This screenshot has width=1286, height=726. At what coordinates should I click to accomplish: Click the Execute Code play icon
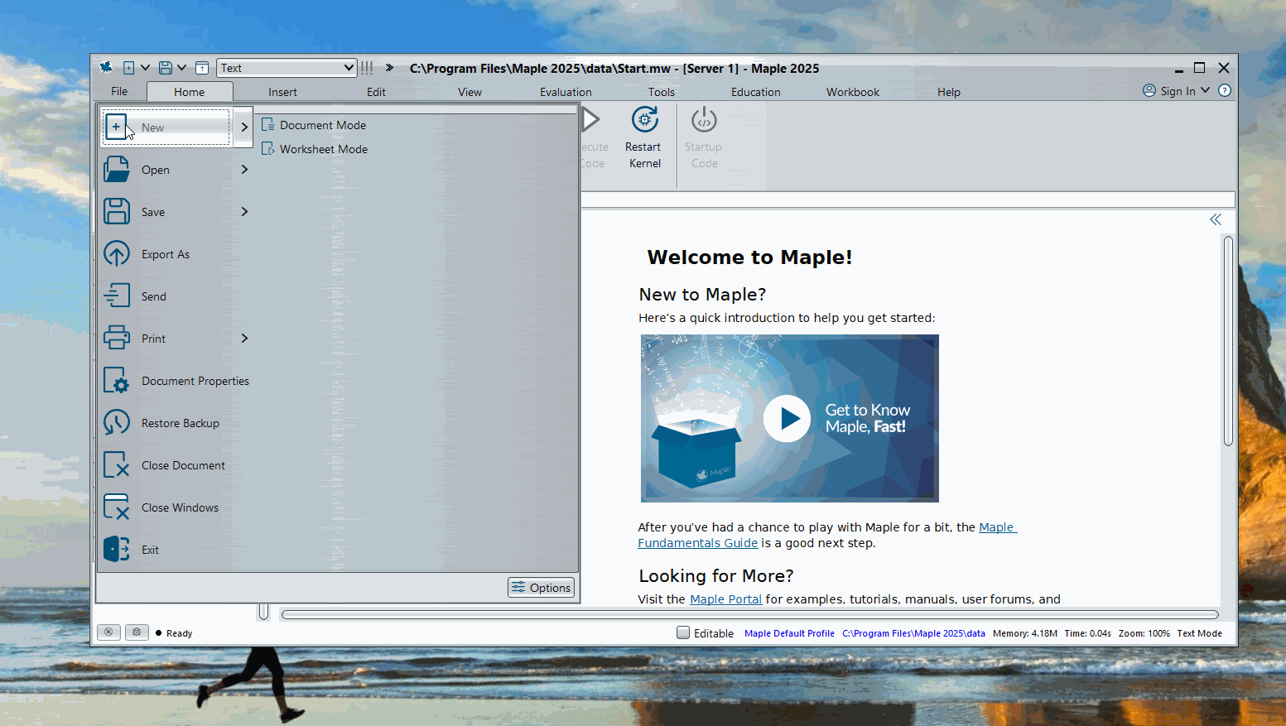pos(590,120)
